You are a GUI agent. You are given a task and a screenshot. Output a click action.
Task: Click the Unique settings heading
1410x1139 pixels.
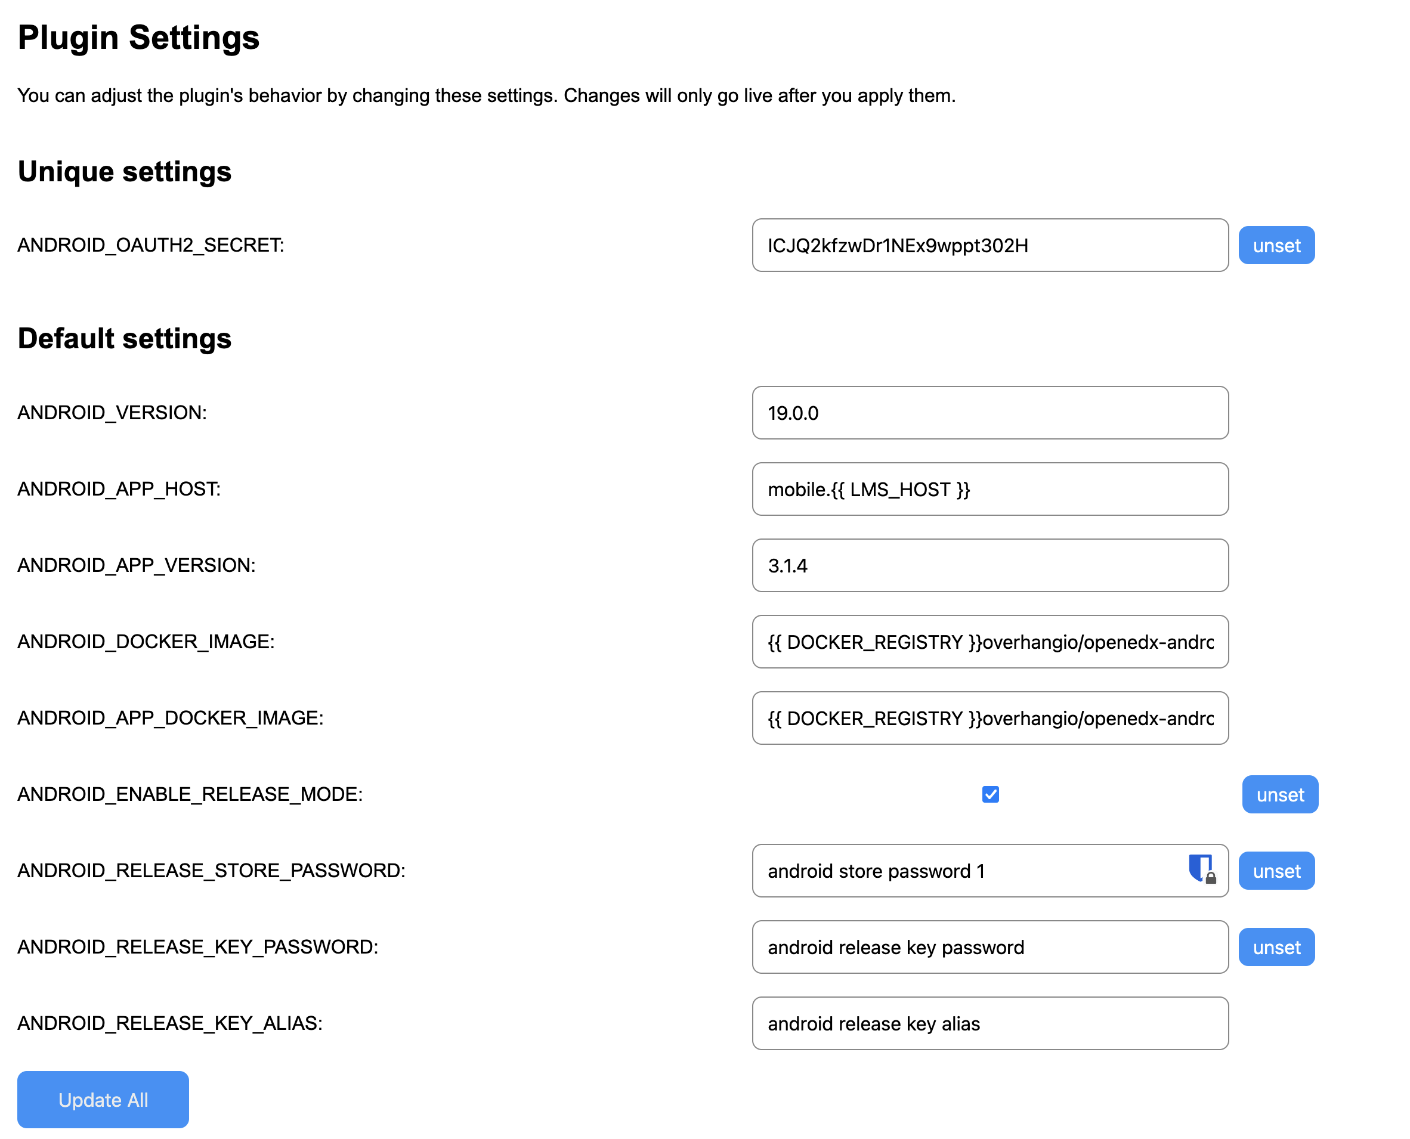[x=125, y=171]
